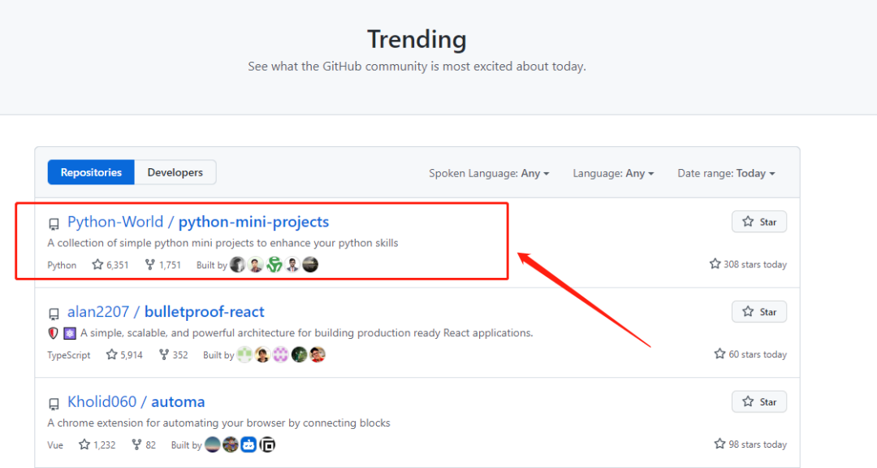Open fifth contributor avatar of python-mini-projects
The image size is (877, 468).
(x=310, y=265)
